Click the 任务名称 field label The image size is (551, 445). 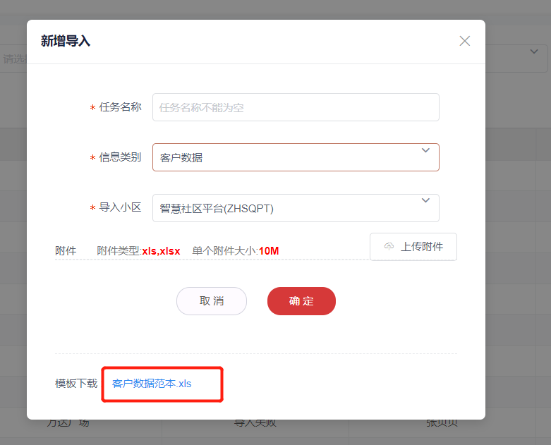pyautogui.click(x=120, y=106)
